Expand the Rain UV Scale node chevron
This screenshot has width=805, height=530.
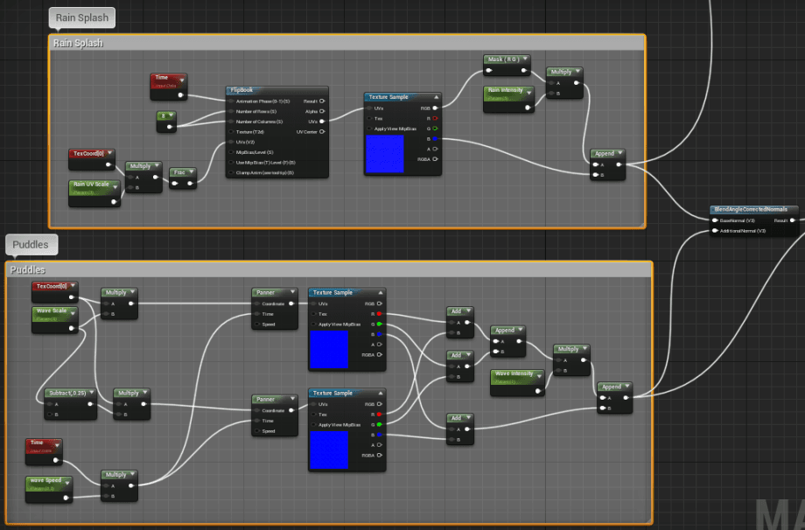point(115,187)
